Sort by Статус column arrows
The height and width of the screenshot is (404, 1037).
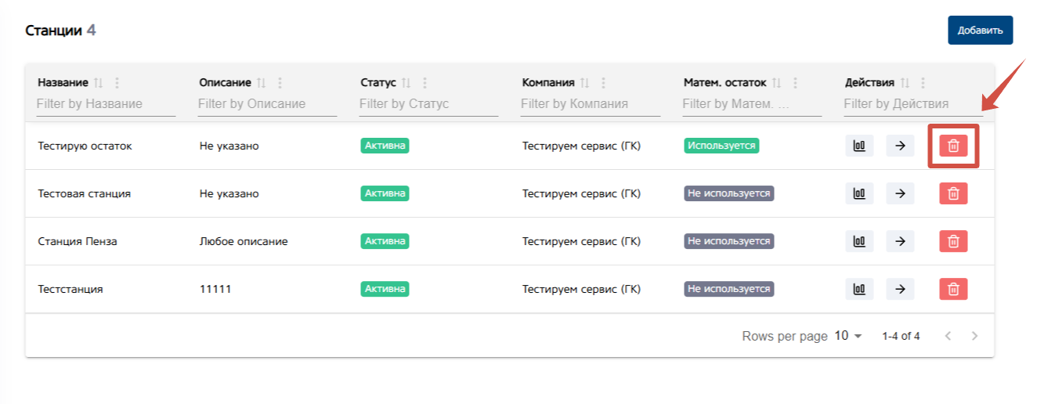pos(406,83)
